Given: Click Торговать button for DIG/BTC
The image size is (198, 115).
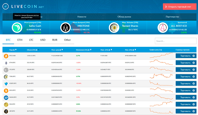Looking at the screenshot, I should click(186, 104).
